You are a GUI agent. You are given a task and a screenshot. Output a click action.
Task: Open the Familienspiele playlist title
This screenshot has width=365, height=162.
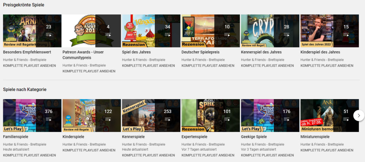pyautogui.click(x=16, y=137)
